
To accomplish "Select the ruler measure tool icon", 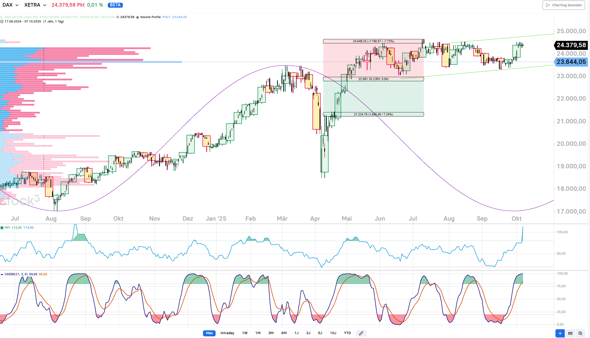I will point(570,333).
